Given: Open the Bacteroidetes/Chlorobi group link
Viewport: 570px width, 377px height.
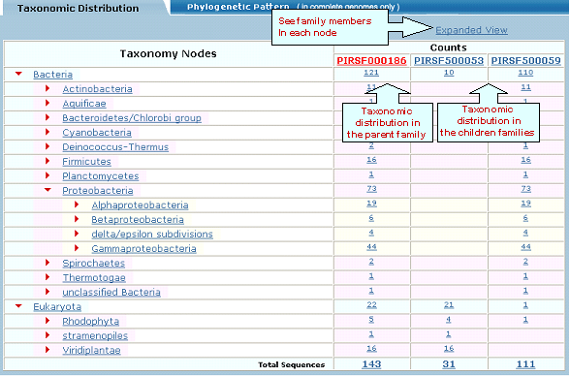Looking at the screenshot, I should tap(132, 118).
